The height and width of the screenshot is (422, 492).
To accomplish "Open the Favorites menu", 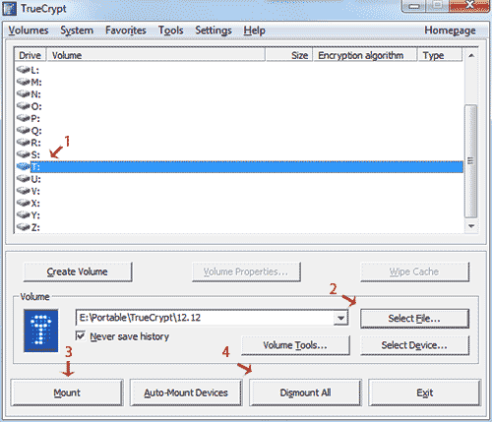I will [x=126, y=30].
